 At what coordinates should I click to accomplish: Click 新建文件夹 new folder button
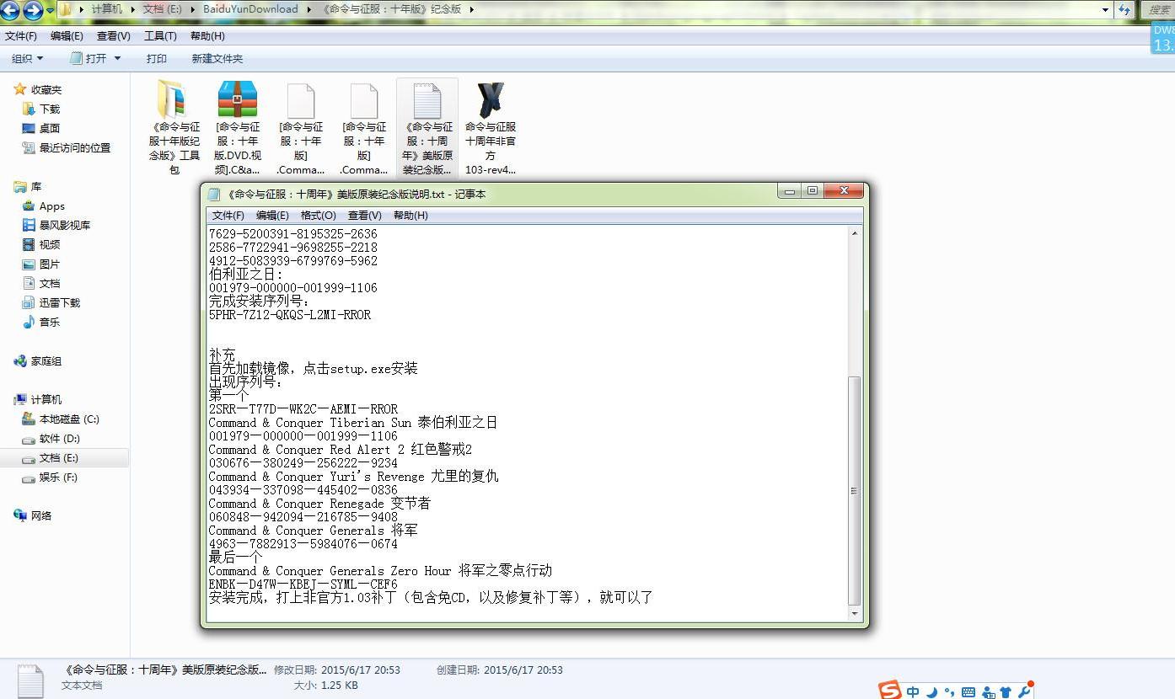(x=217, y=58)
